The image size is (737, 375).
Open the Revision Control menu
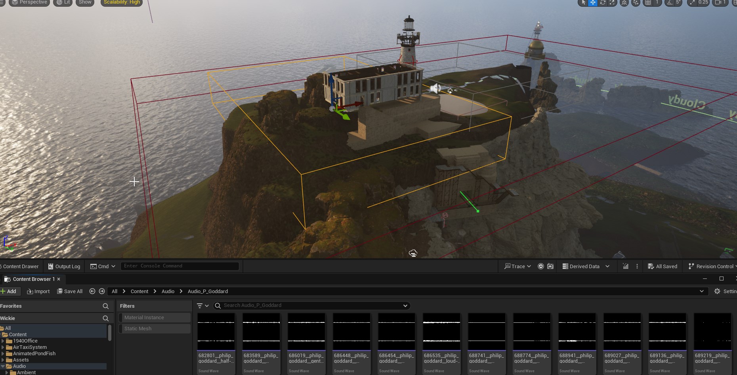click(x=712, y=266)
